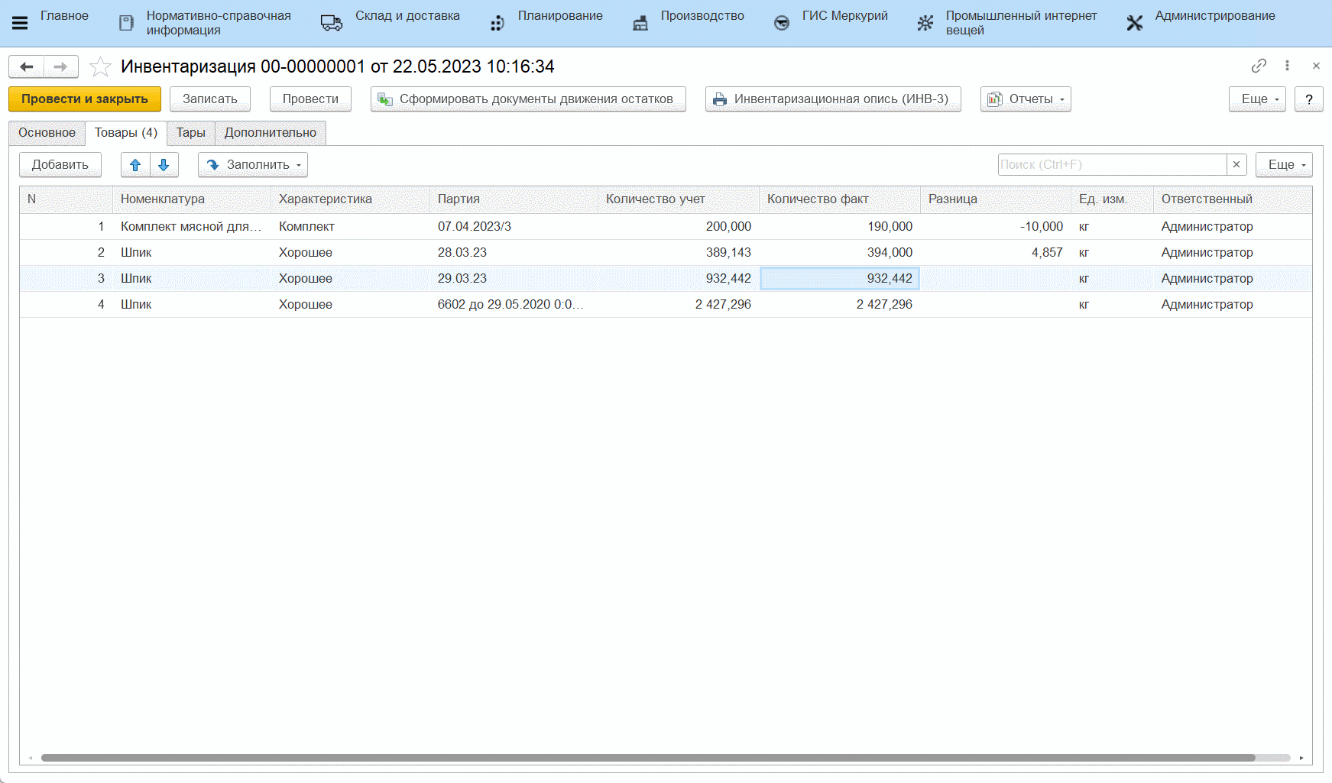Click Провести и закрыть button
The height and width of the screenshot is (783, 1332).
point(85,99)
